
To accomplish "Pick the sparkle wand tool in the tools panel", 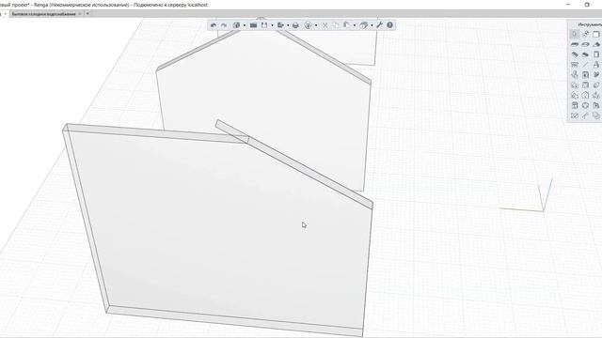I will (x=585, y=34).
